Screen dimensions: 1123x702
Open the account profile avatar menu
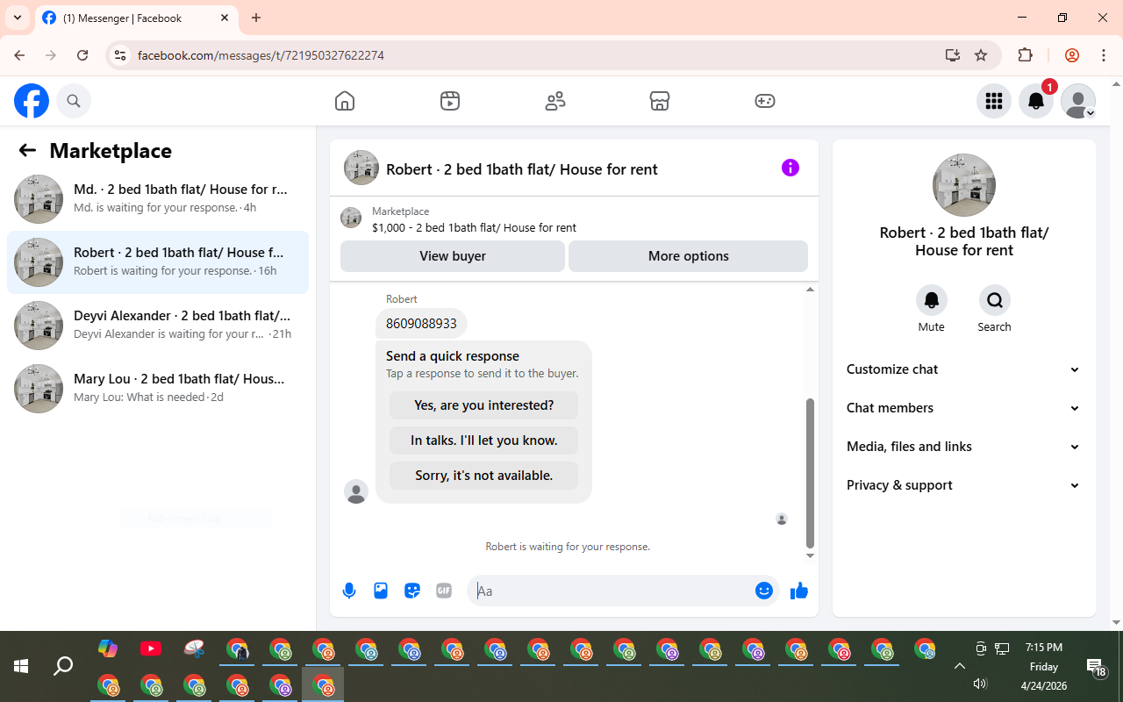[1078, 101]
